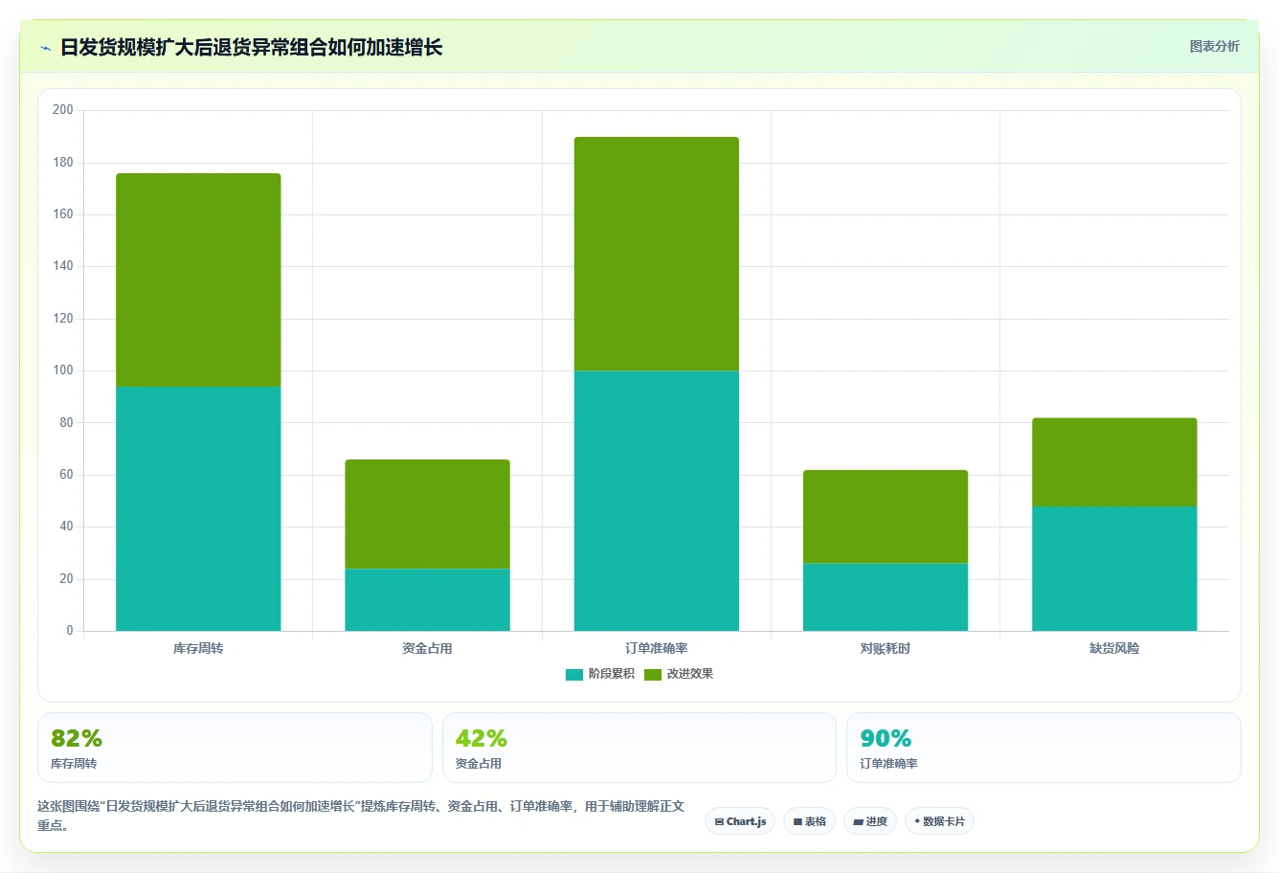
Task: Click the teal 对账耗时 bar segment
Action: click(886, 597)
